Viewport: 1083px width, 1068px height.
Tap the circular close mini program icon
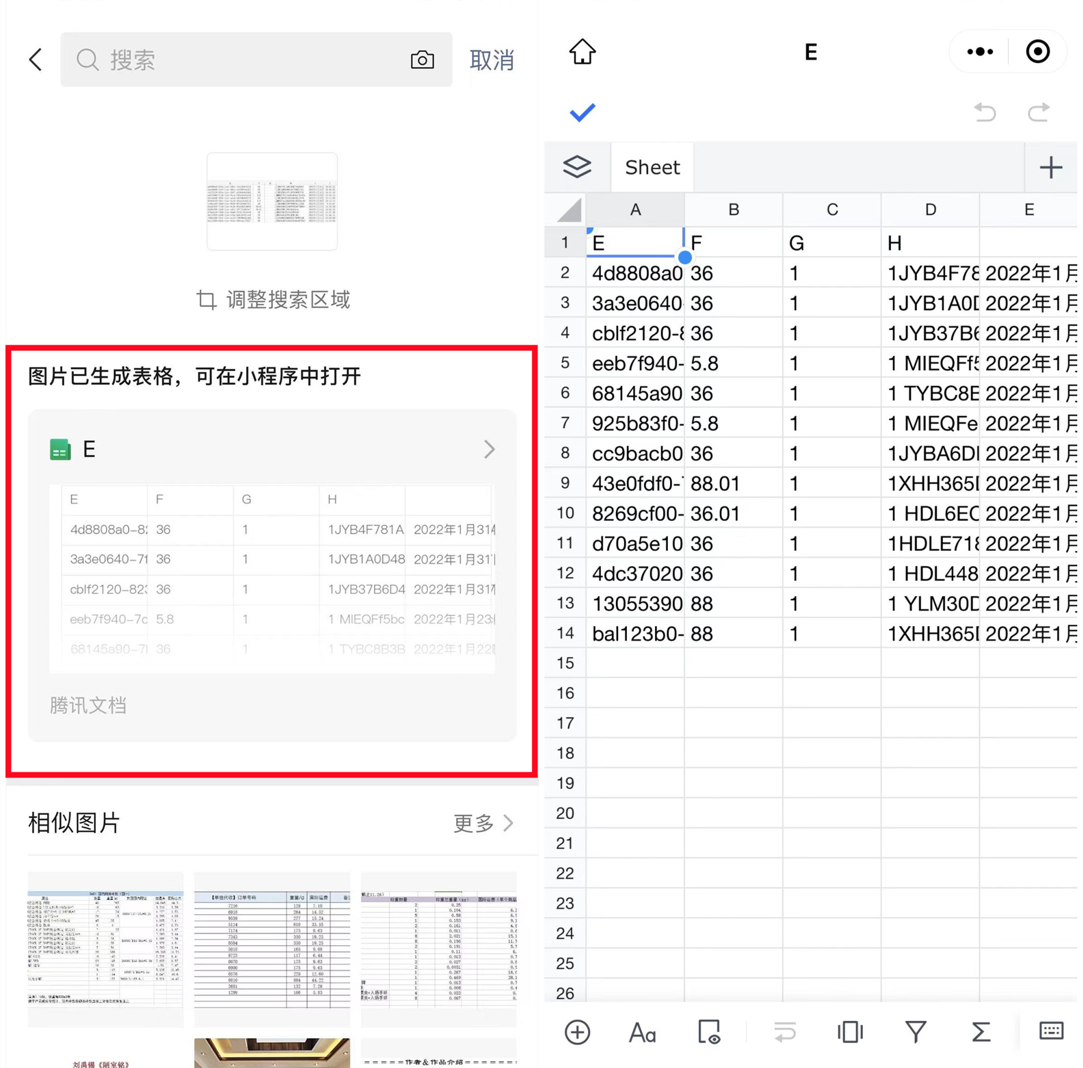pos(1037,52)
